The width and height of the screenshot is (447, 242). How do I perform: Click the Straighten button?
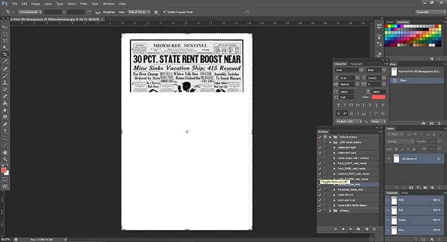(x=108, y=13)
